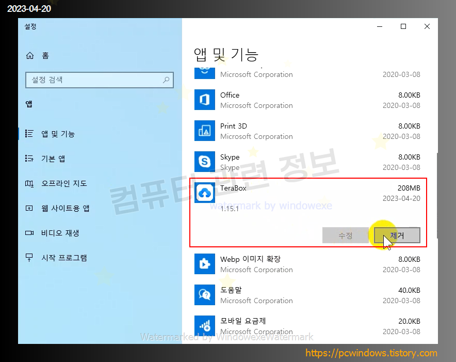Focus the 설정 검색 search field
The width and height of the screenshot is (456, 362).
coord(100,80)
